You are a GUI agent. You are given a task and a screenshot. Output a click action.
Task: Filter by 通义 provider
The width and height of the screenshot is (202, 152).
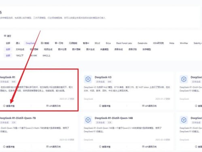(18, 43)
